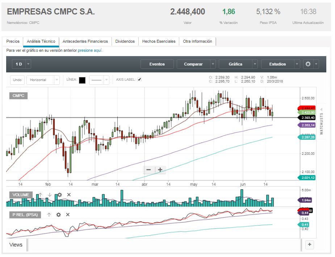Move the VOLUME panel up
This screenshot has width=335, height=257.
coord(40,195)
